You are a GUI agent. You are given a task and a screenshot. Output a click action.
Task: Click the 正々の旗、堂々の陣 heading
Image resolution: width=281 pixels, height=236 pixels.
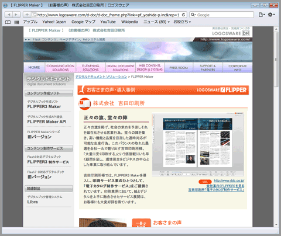105,117
